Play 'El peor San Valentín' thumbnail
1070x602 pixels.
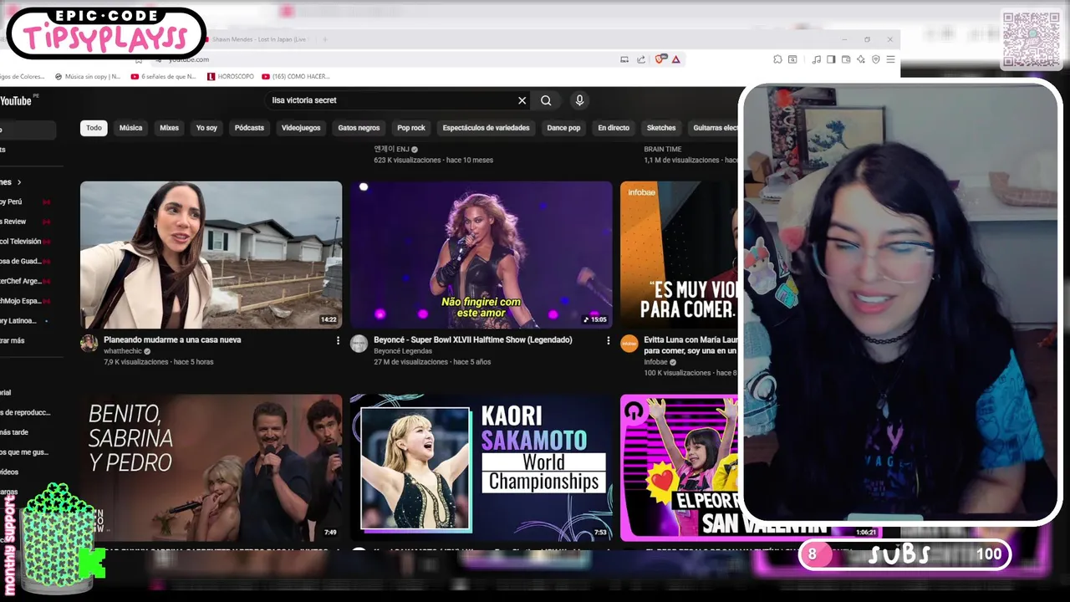click(679, 468)
